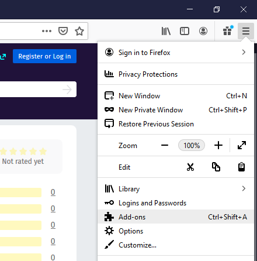Expand the Library submenu chevron

pos(244,188)
